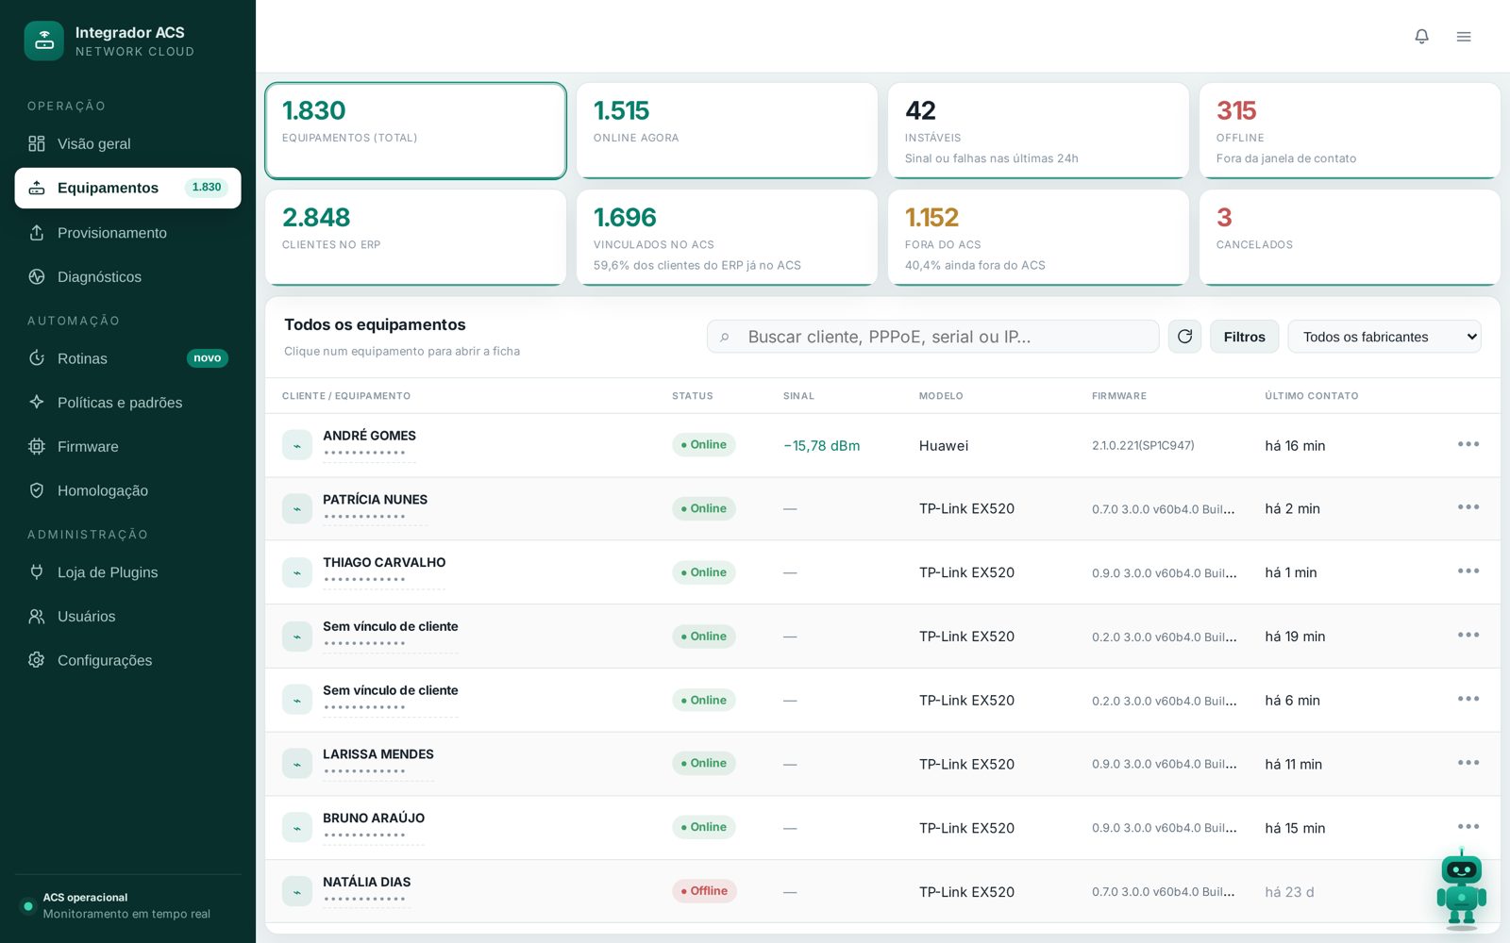
Task: Click the search magnifier icon
Action: tap(725, 337)
